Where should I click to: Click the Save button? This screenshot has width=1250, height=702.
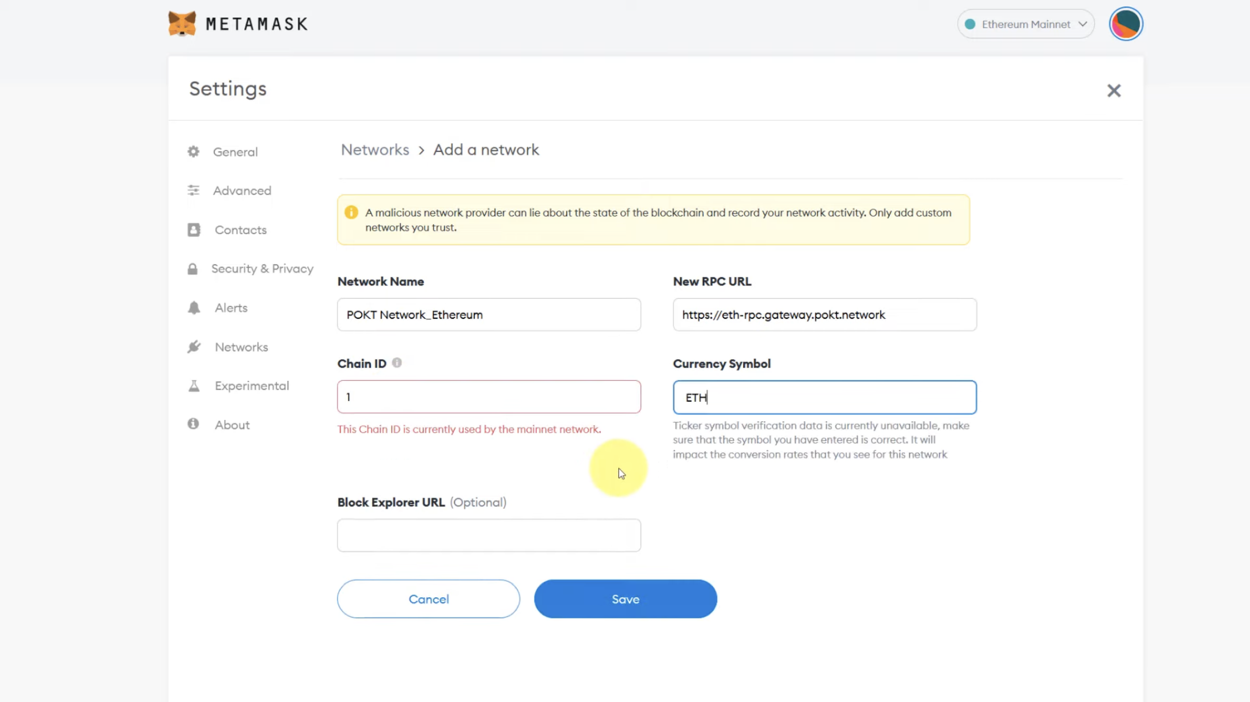625,598
